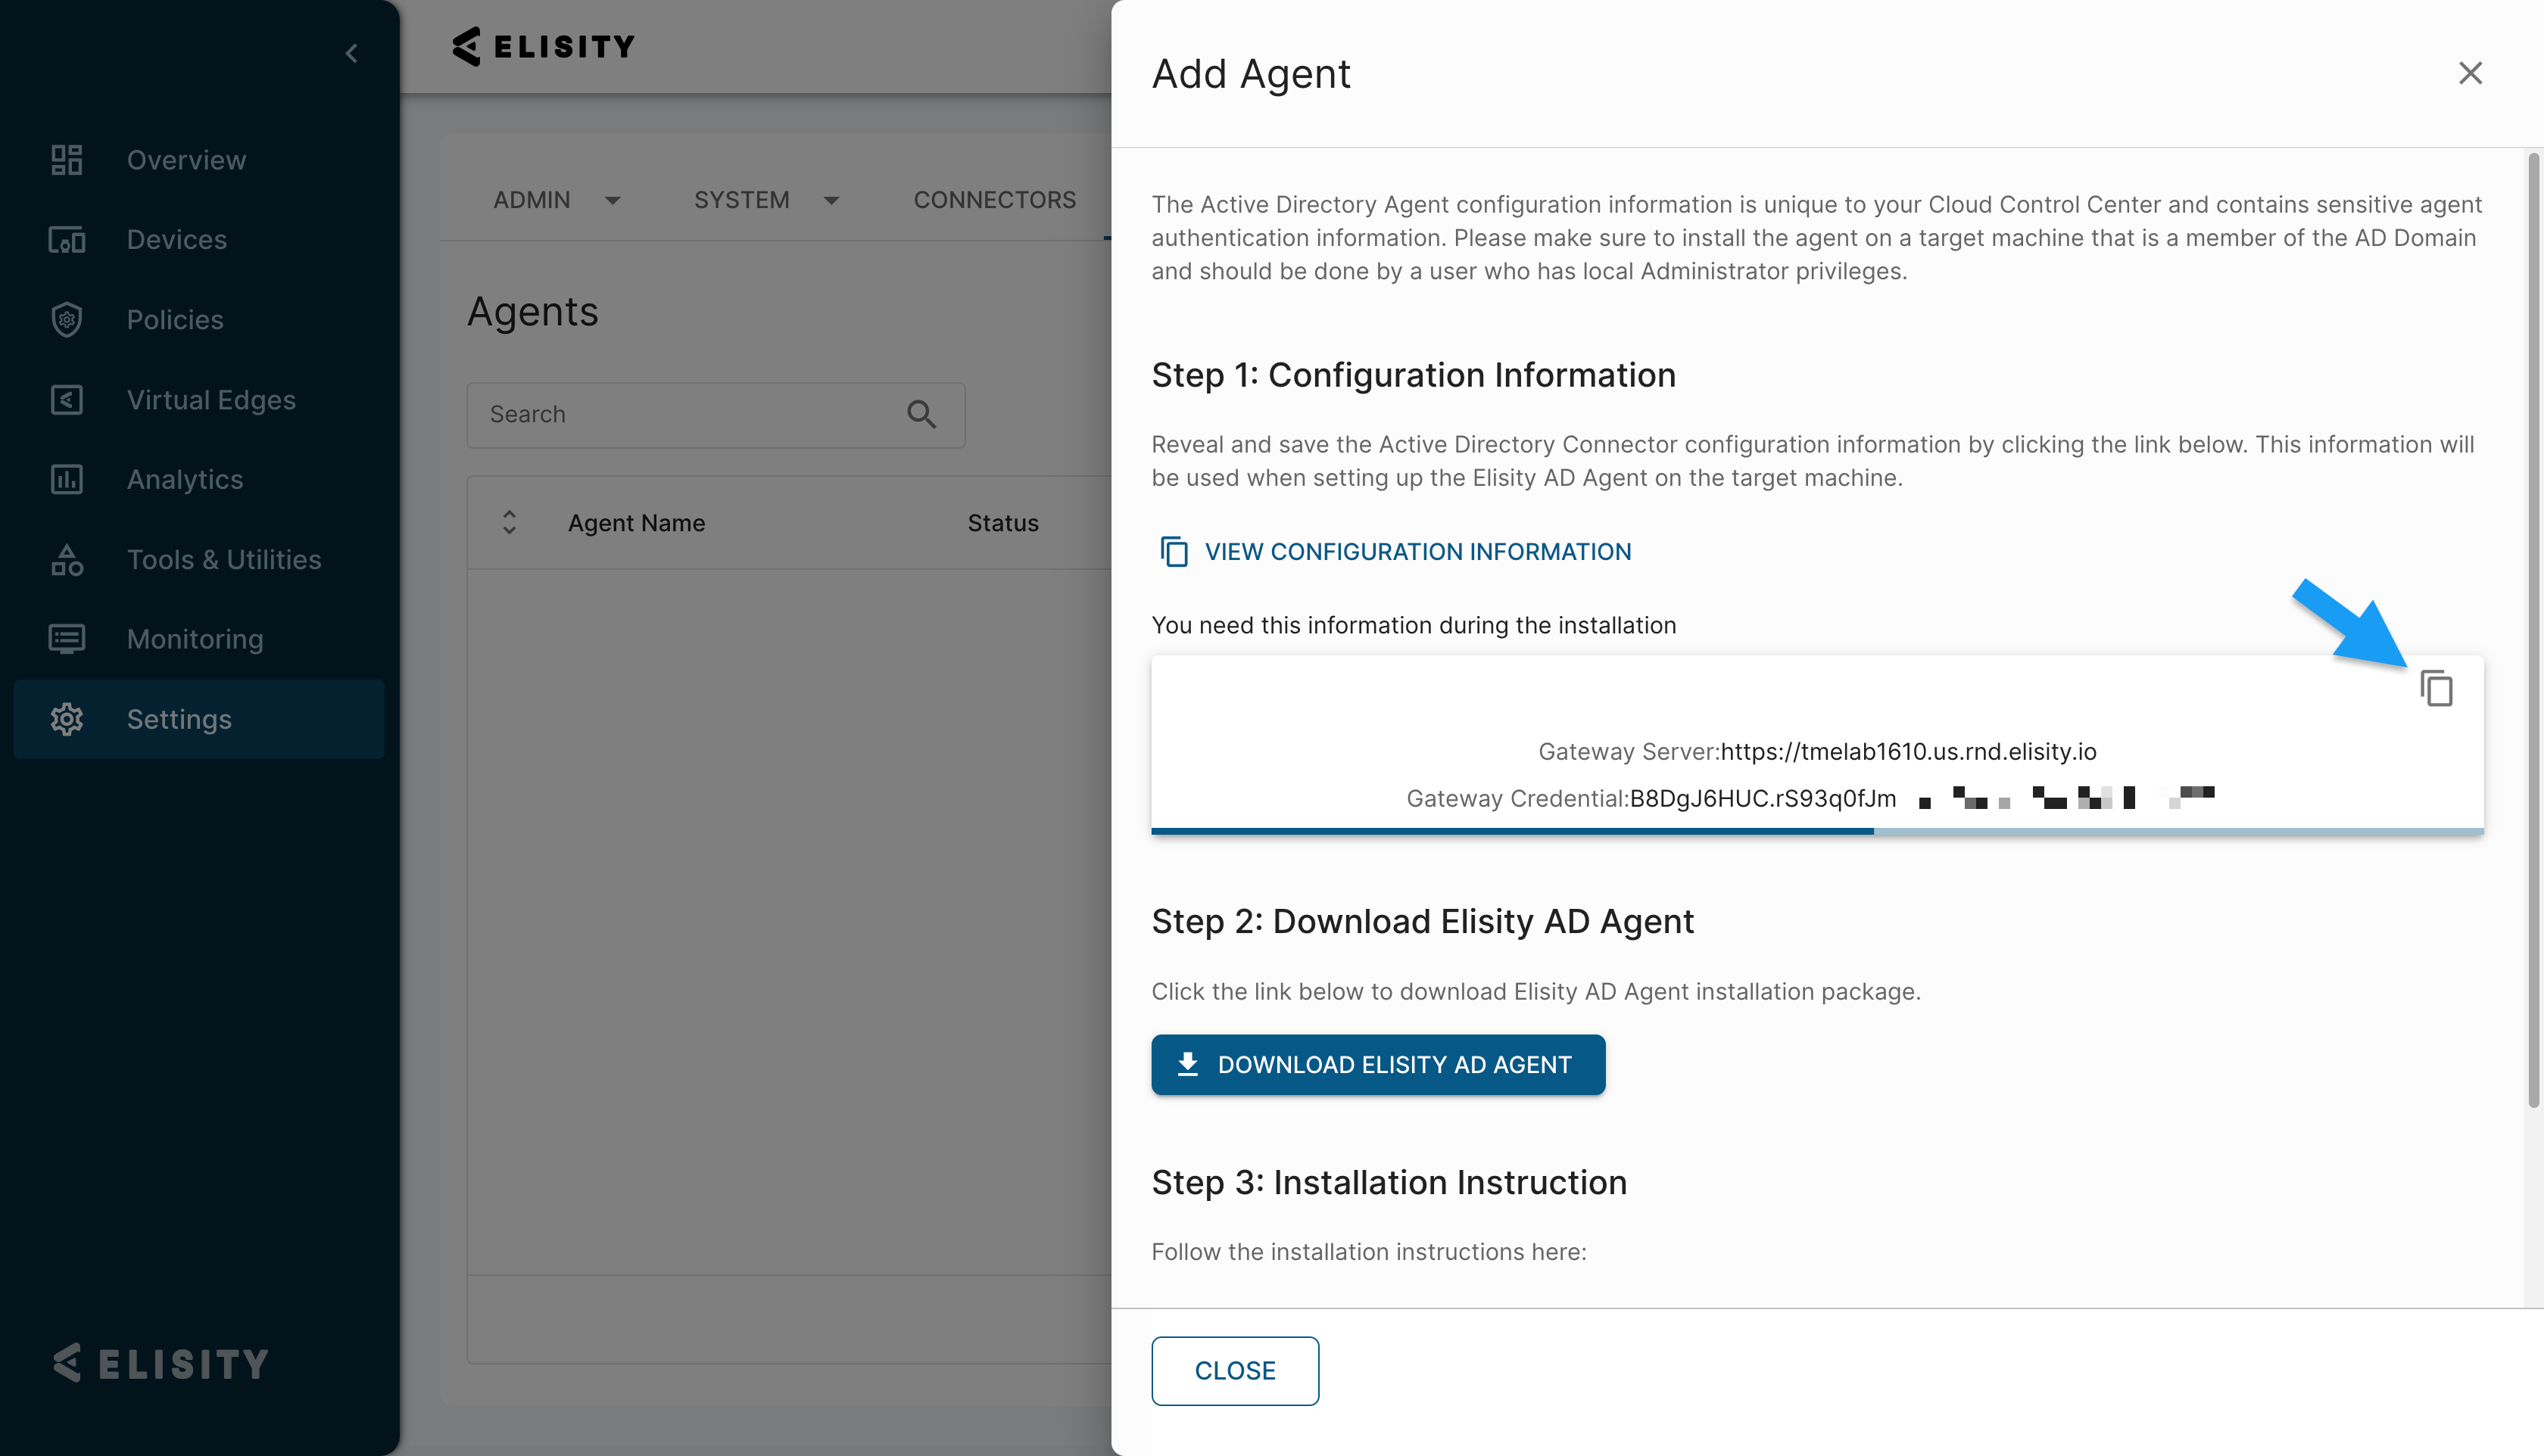
Task: Select the Settings gear icon
Action: pos(66,719)
